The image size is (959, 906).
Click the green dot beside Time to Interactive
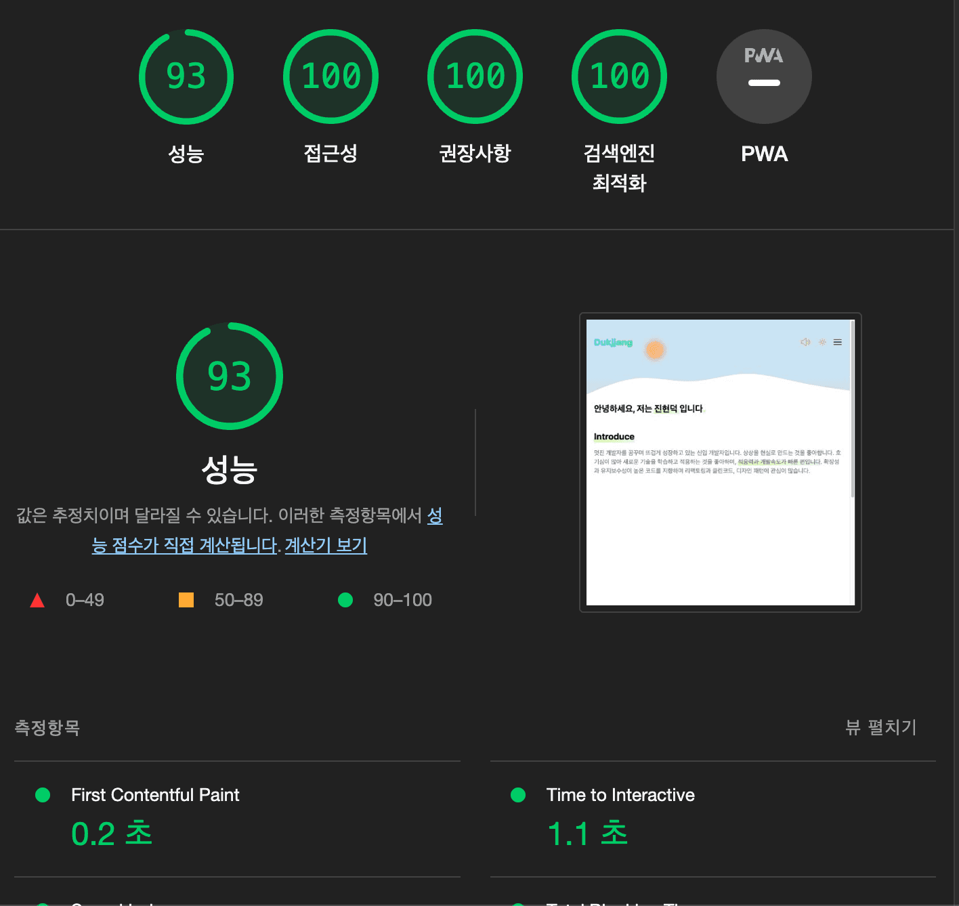pos(518,795)
